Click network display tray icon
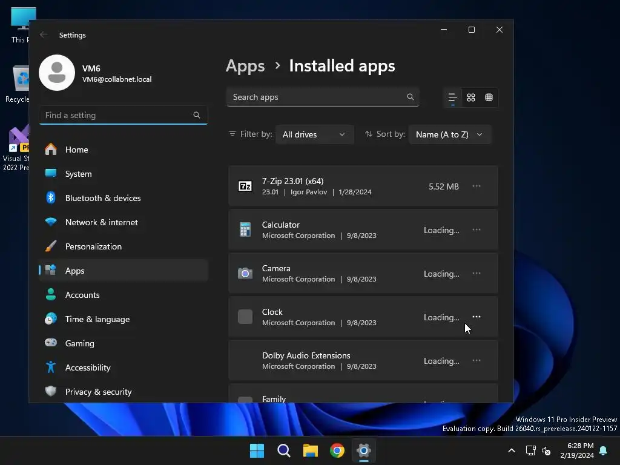The image size is (620, 465). 530,450
